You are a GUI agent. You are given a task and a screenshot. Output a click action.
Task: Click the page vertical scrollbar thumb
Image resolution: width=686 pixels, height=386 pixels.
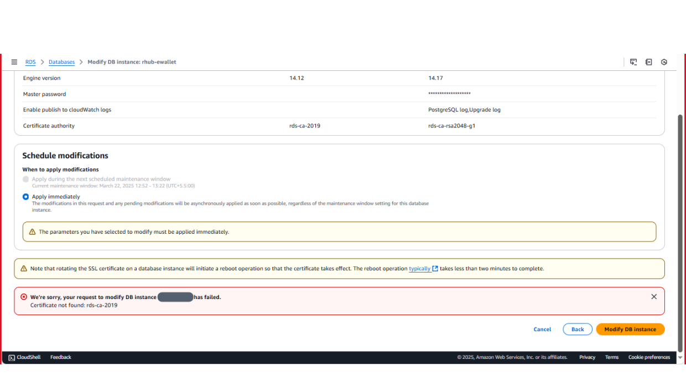tap(680, 233)
